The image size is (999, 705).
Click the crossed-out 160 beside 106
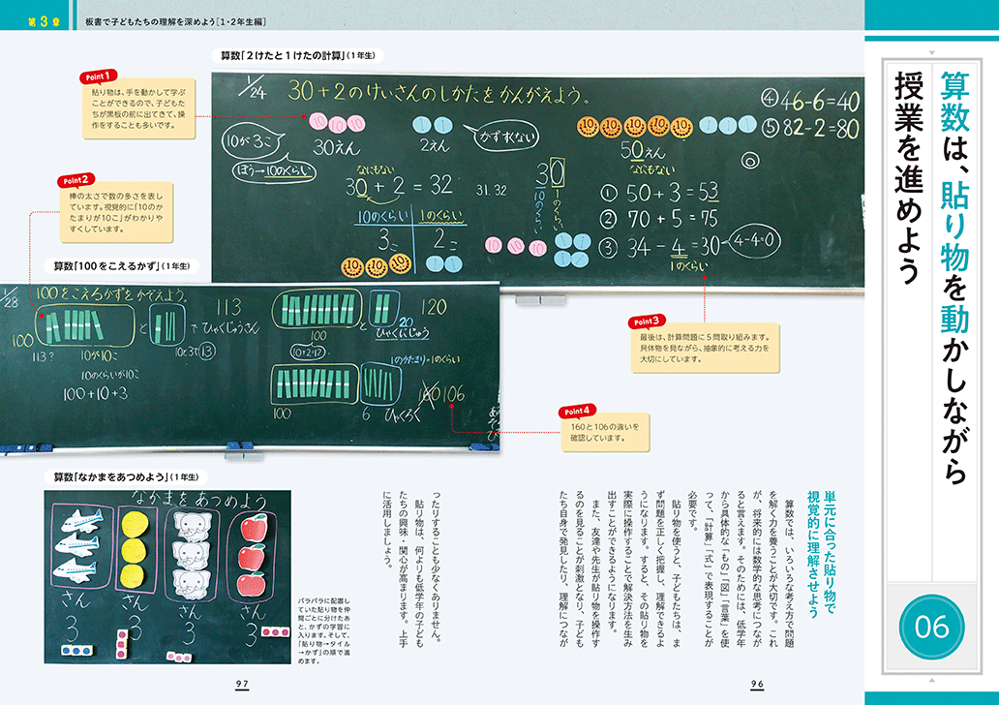(x=430, y=396)
